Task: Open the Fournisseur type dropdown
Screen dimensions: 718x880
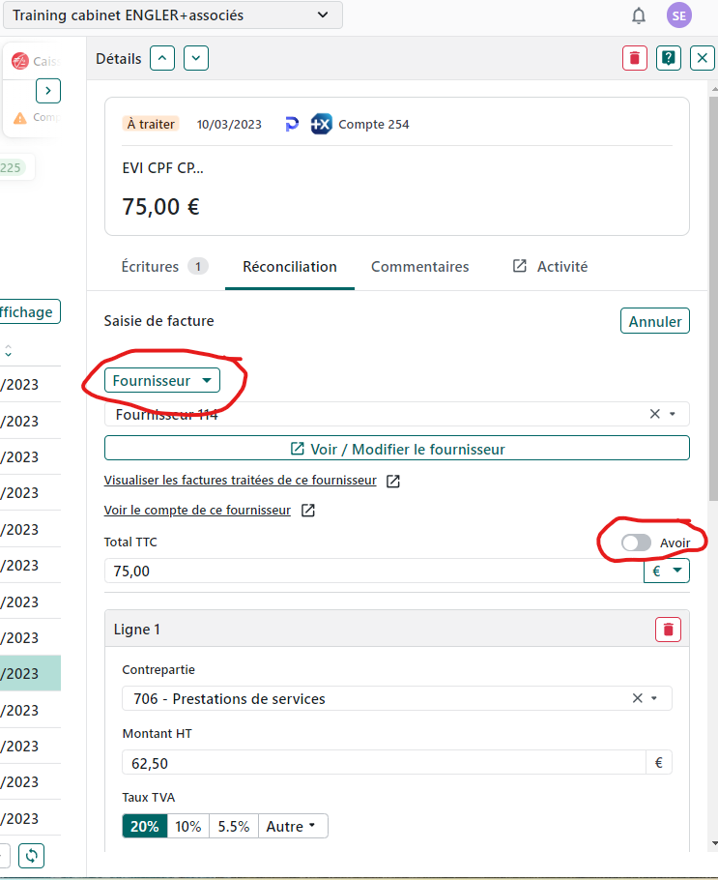Action: [162, 380]
